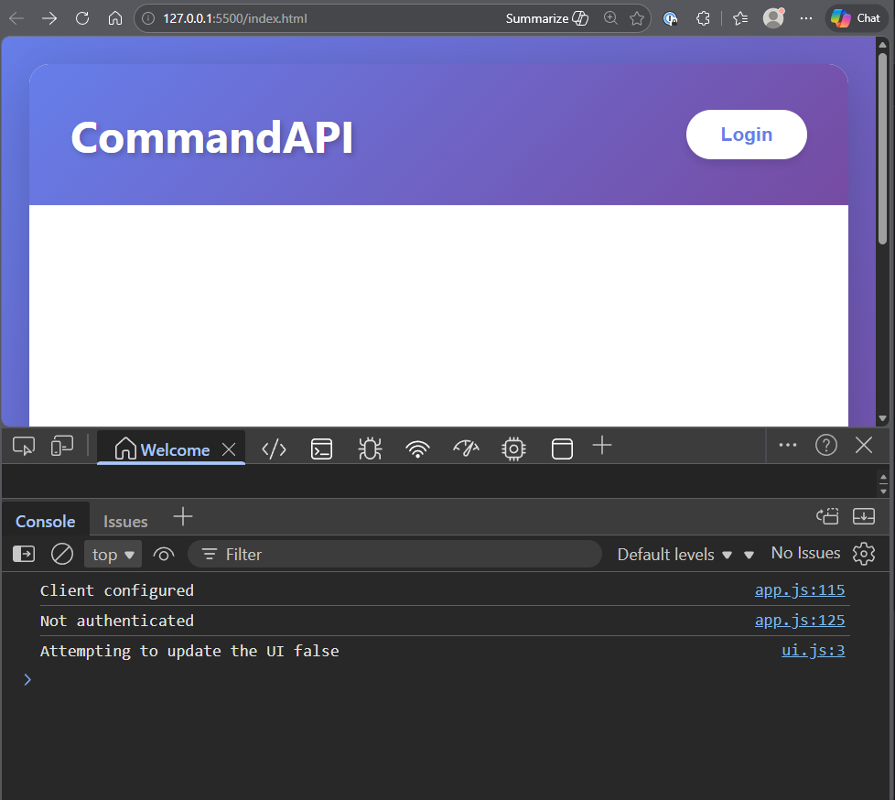Select the inspect element tool
Screen dimensions: 895x800
click(x=23, y=445)
